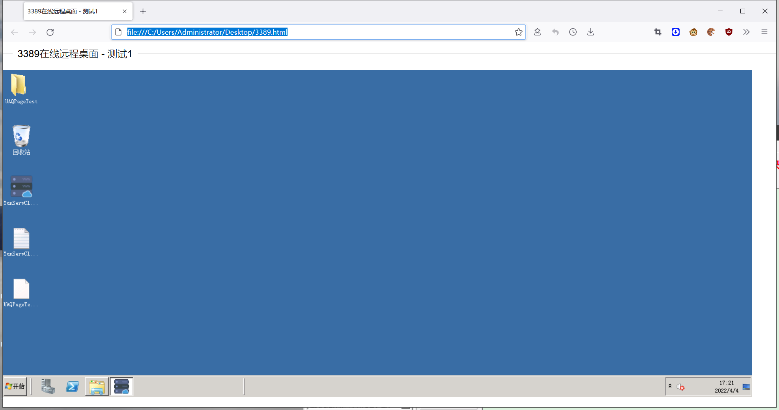Go forward to next page
This screenshot has width=779, height=410.
click(x=32, y=32)
